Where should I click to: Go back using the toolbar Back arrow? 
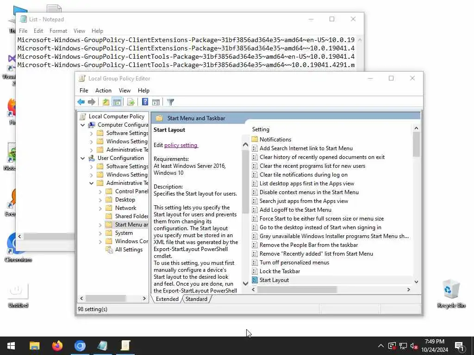tap(81, 102)
